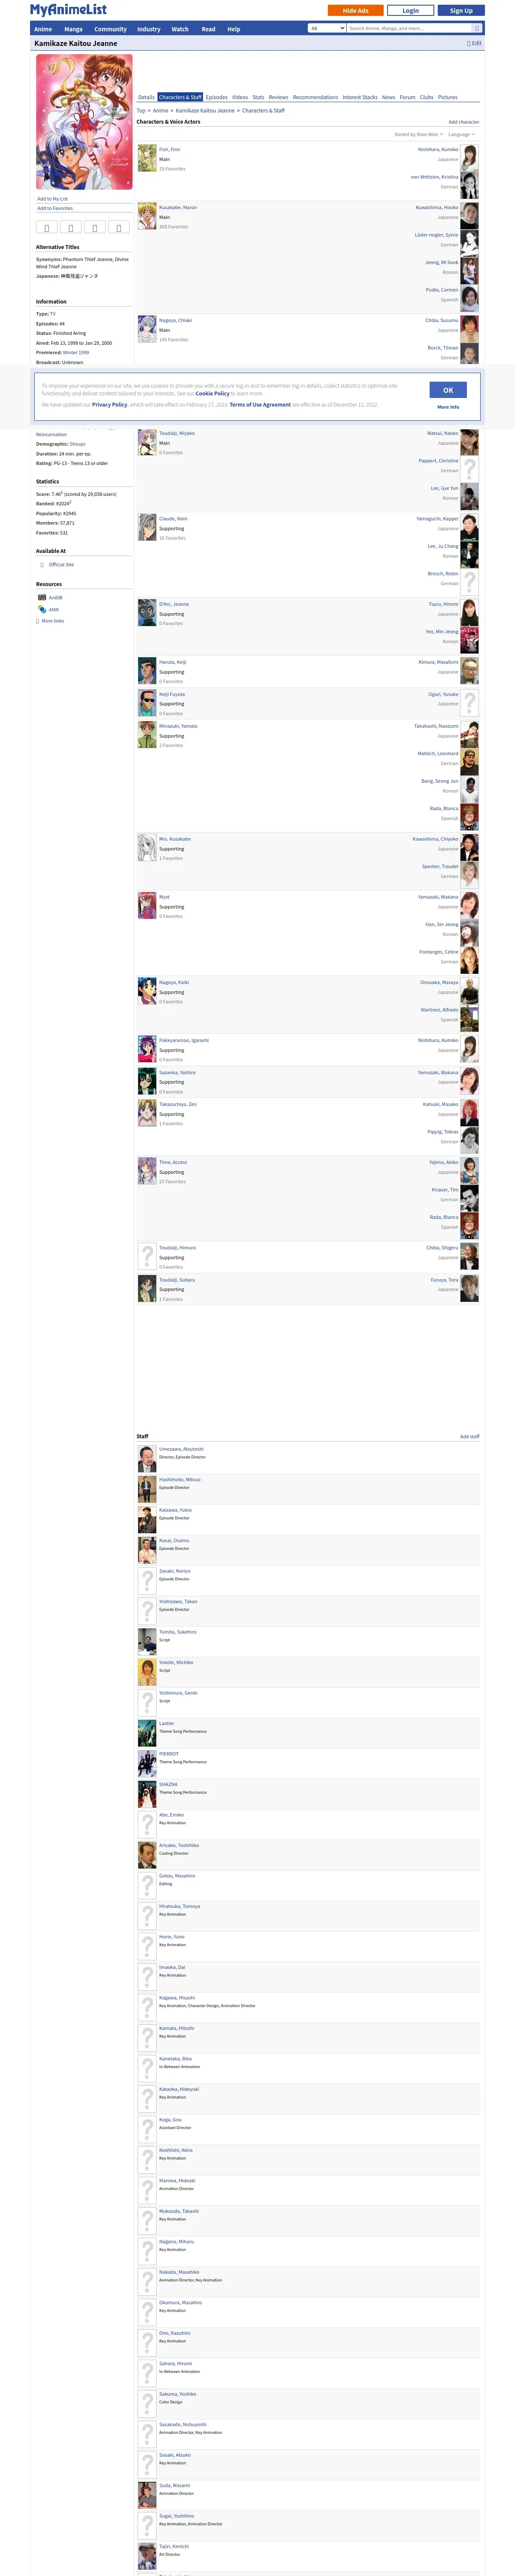The width and height of the screenshot is (515, 2576).
Task: Switch to the Episodes tab
Action: [x=217, y=97]
